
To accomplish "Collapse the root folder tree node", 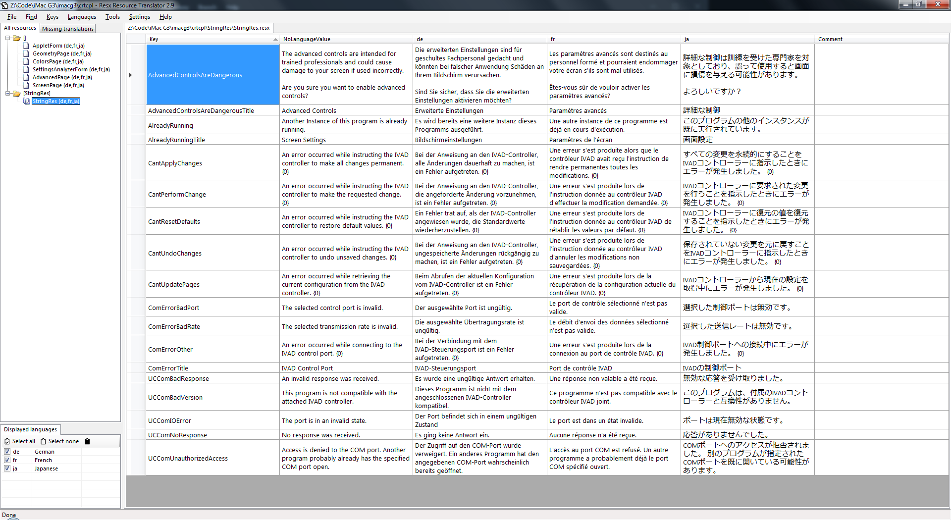I will 7,38.
